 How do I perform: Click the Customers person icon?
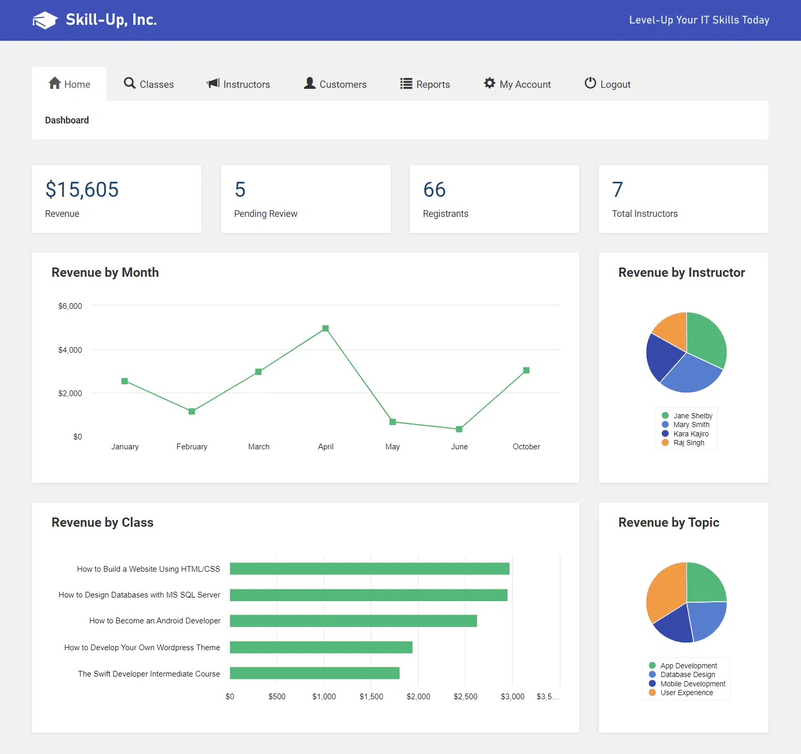[310, 83]
